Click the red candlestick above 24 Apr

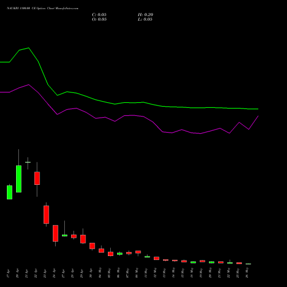56,233
